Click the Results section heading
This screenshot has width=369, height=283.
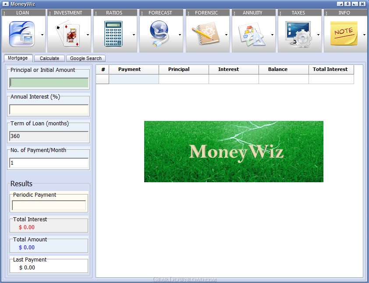tap(21, 184)
